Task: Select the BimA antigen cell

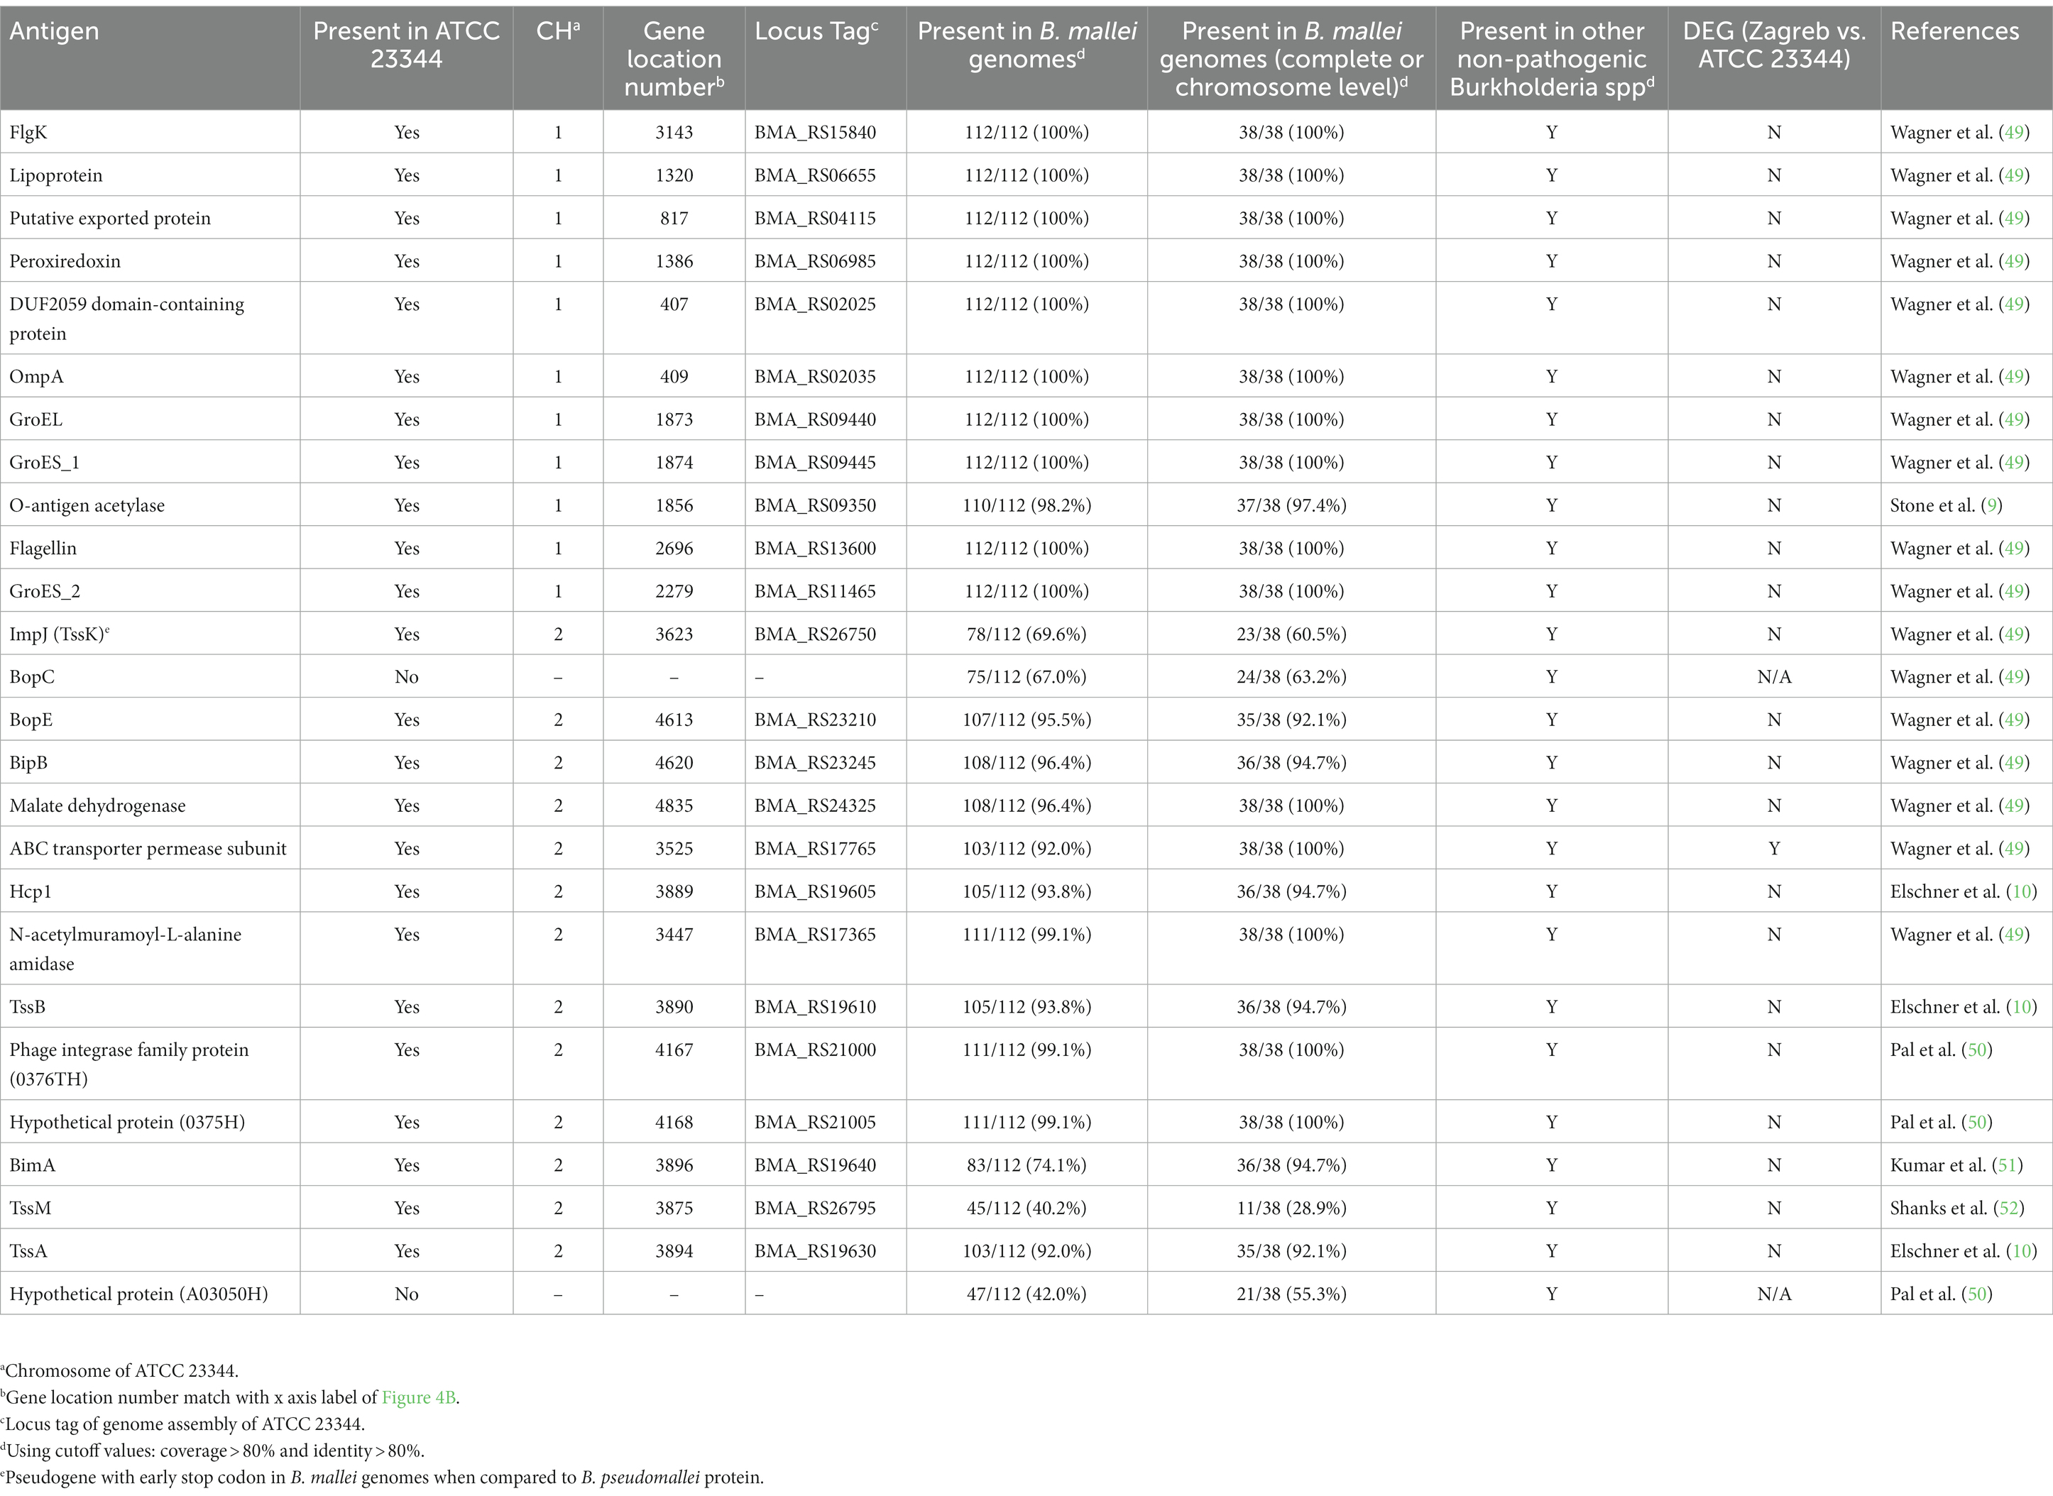Action: point(150,1165)
